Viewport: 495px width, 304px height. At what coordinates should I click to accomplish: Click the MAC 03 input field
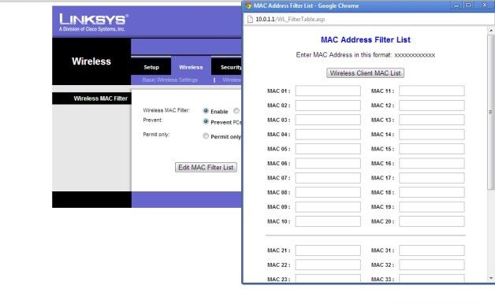point(328,120)
